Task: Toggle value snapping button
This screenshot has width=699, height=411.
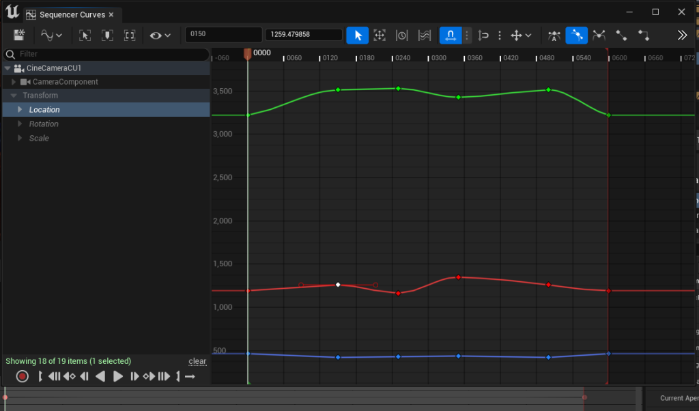Action: click(484, 35)
